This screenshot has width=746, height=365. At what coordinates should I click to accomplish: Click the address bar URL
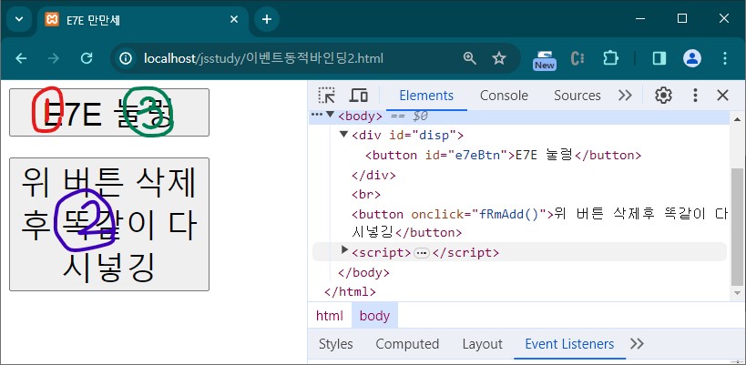pos(263,58)
